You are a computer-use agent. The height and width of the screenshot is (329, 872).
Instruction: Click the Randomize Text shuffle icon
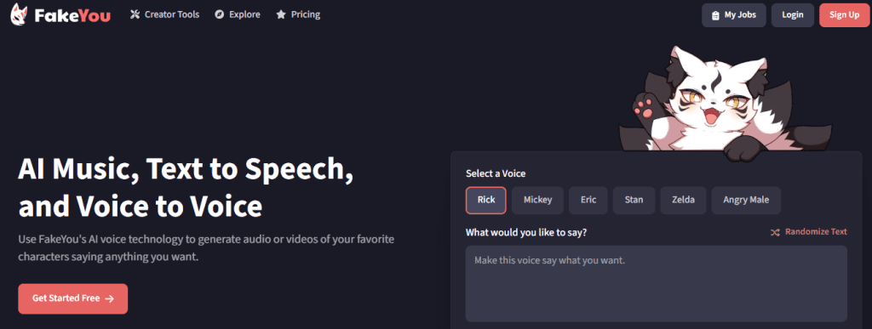tap(775, 232)
